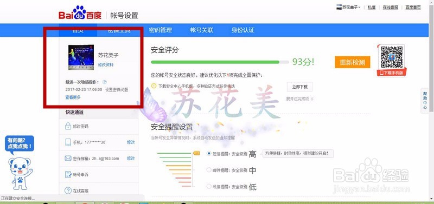434x204 pixels.
Task: Click the 帐号设置 header title
Action: click(124, 15)
